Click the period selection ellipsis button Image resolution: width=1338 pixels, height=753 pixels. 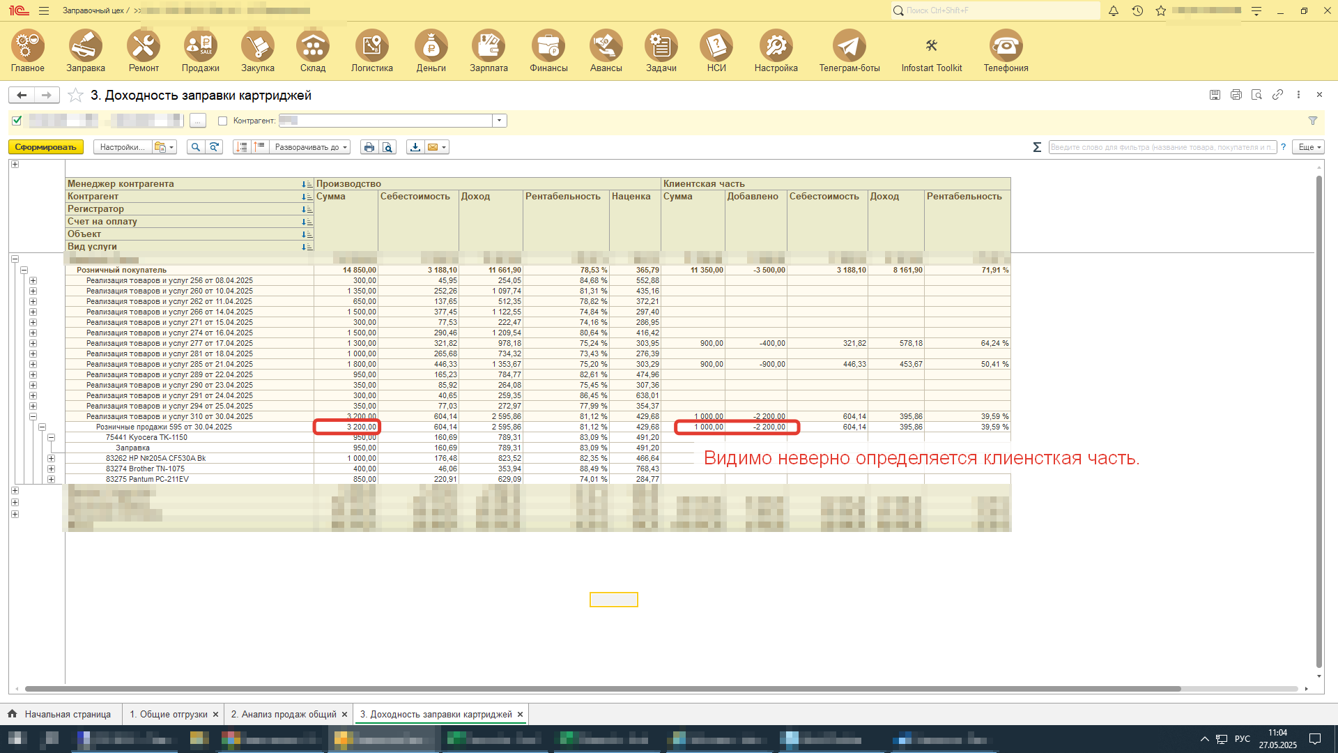tap(198, 121)
